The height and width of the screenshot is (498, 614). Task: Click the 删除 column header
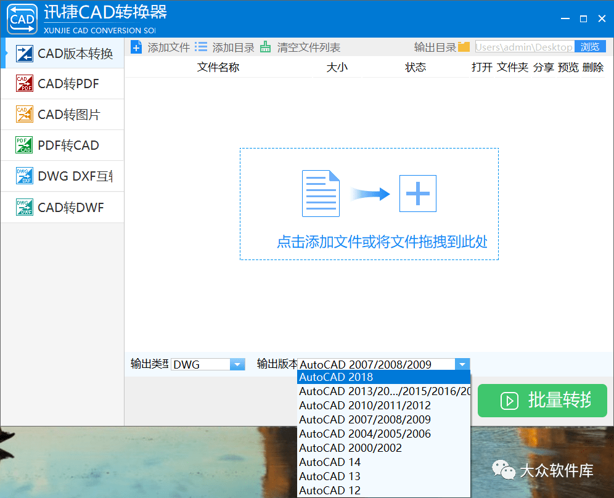[x=593, y=67]
